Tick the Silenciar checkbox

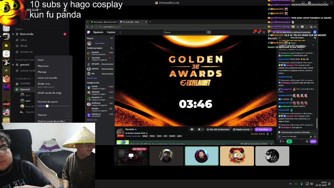[x=68, y=115]
